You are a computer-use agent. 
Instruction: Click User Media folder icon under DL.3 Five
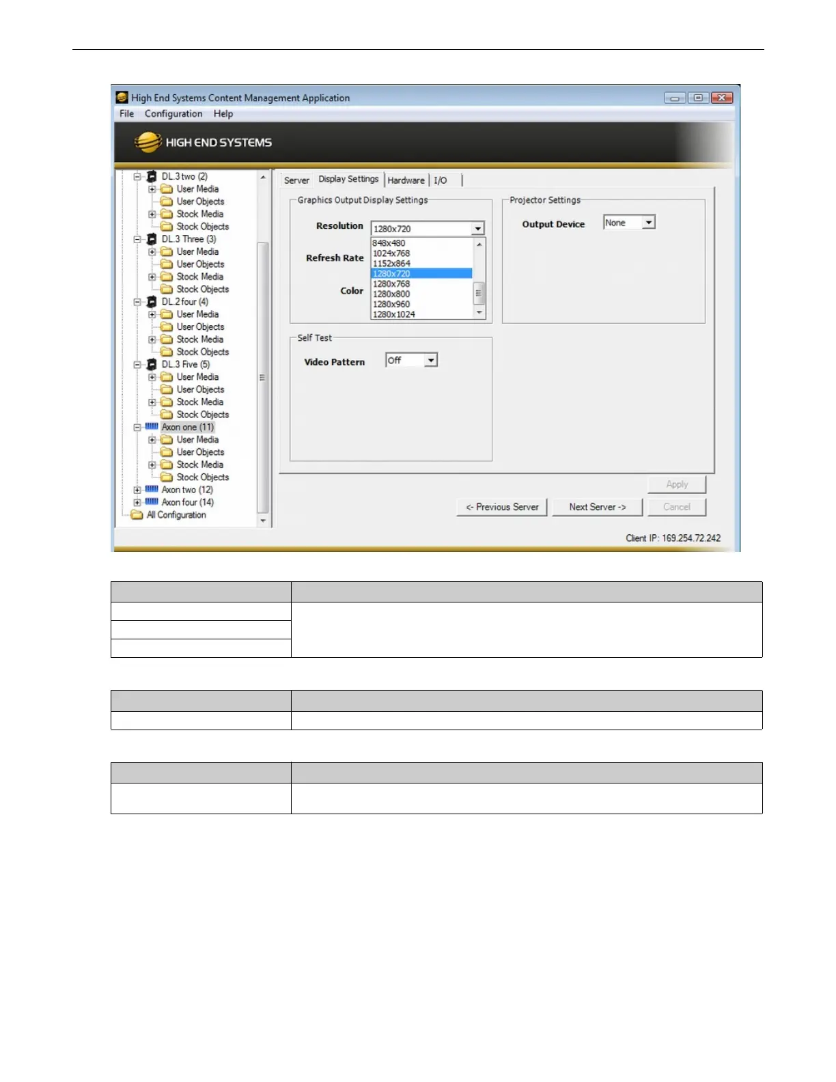(x=167, y=377)
